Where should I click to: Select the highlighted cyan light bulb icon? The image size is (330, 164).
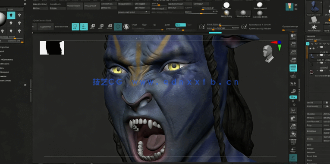[x=11, y=15]
